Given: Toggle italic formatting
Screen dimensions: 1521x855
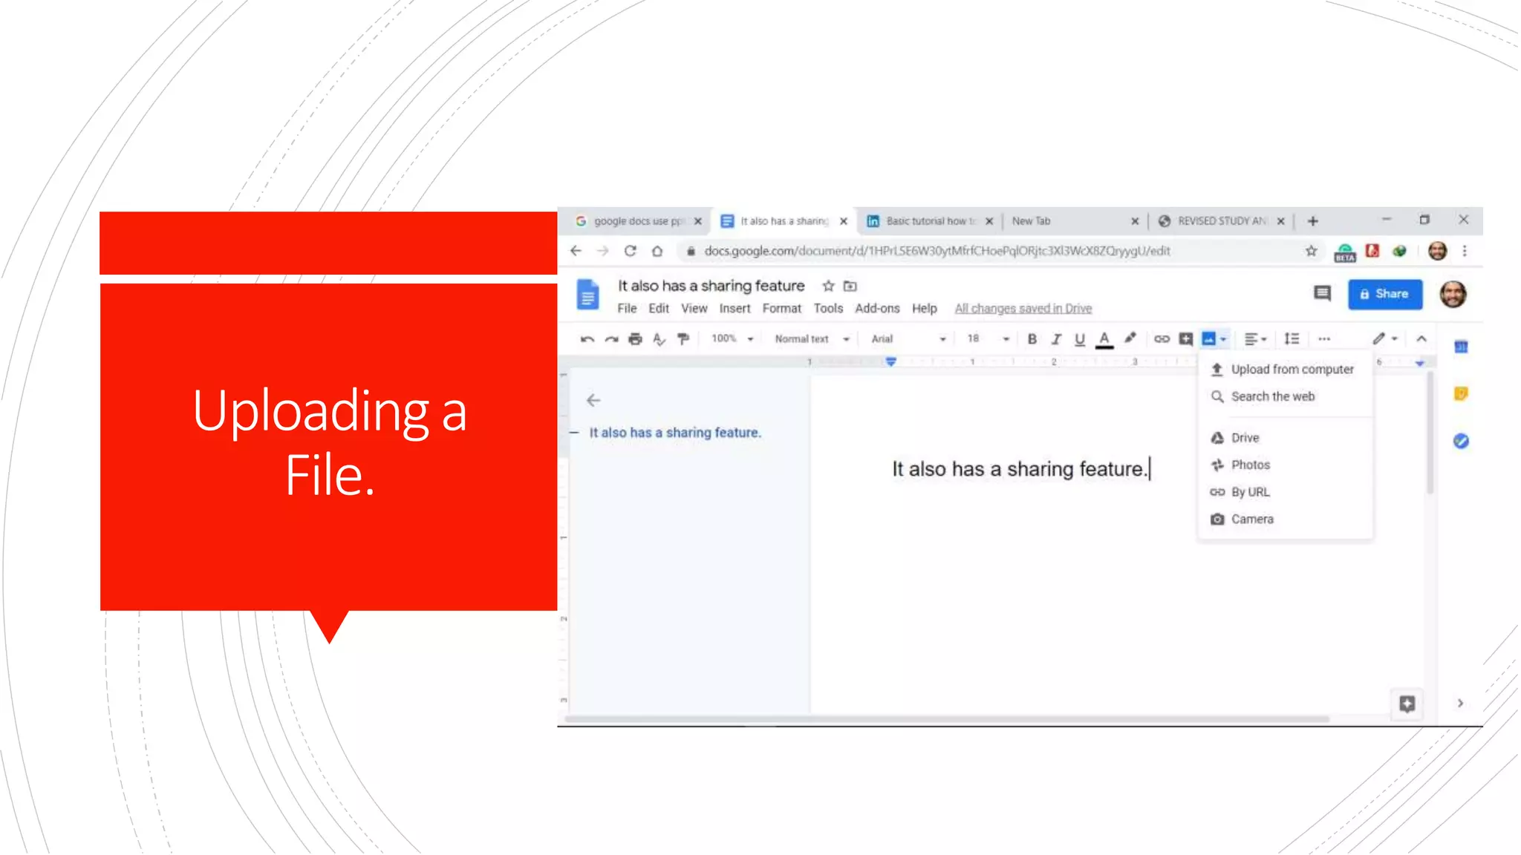Looking at the screenshot, I should (x=1056, y=339).
